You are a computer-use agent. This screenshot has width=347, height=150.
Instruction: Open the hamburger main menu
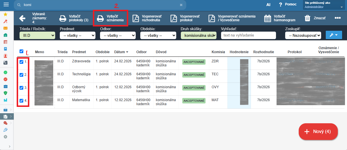pyautogui.click(x=6, y=5)
